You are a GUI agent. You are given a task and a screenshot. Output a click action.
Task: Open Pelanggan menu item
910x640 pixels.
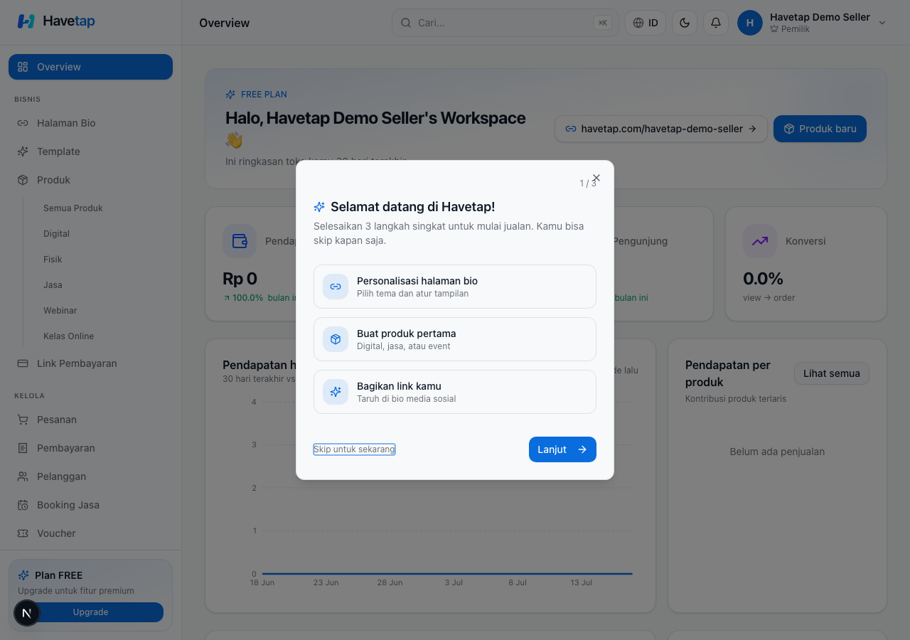point(90,476)
